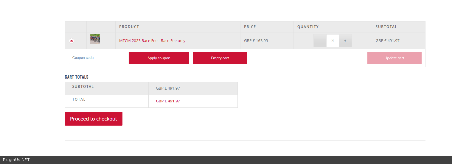452x164 pixels.
Task: Remove the MTCM race fee item from cart
Action: 72,41
